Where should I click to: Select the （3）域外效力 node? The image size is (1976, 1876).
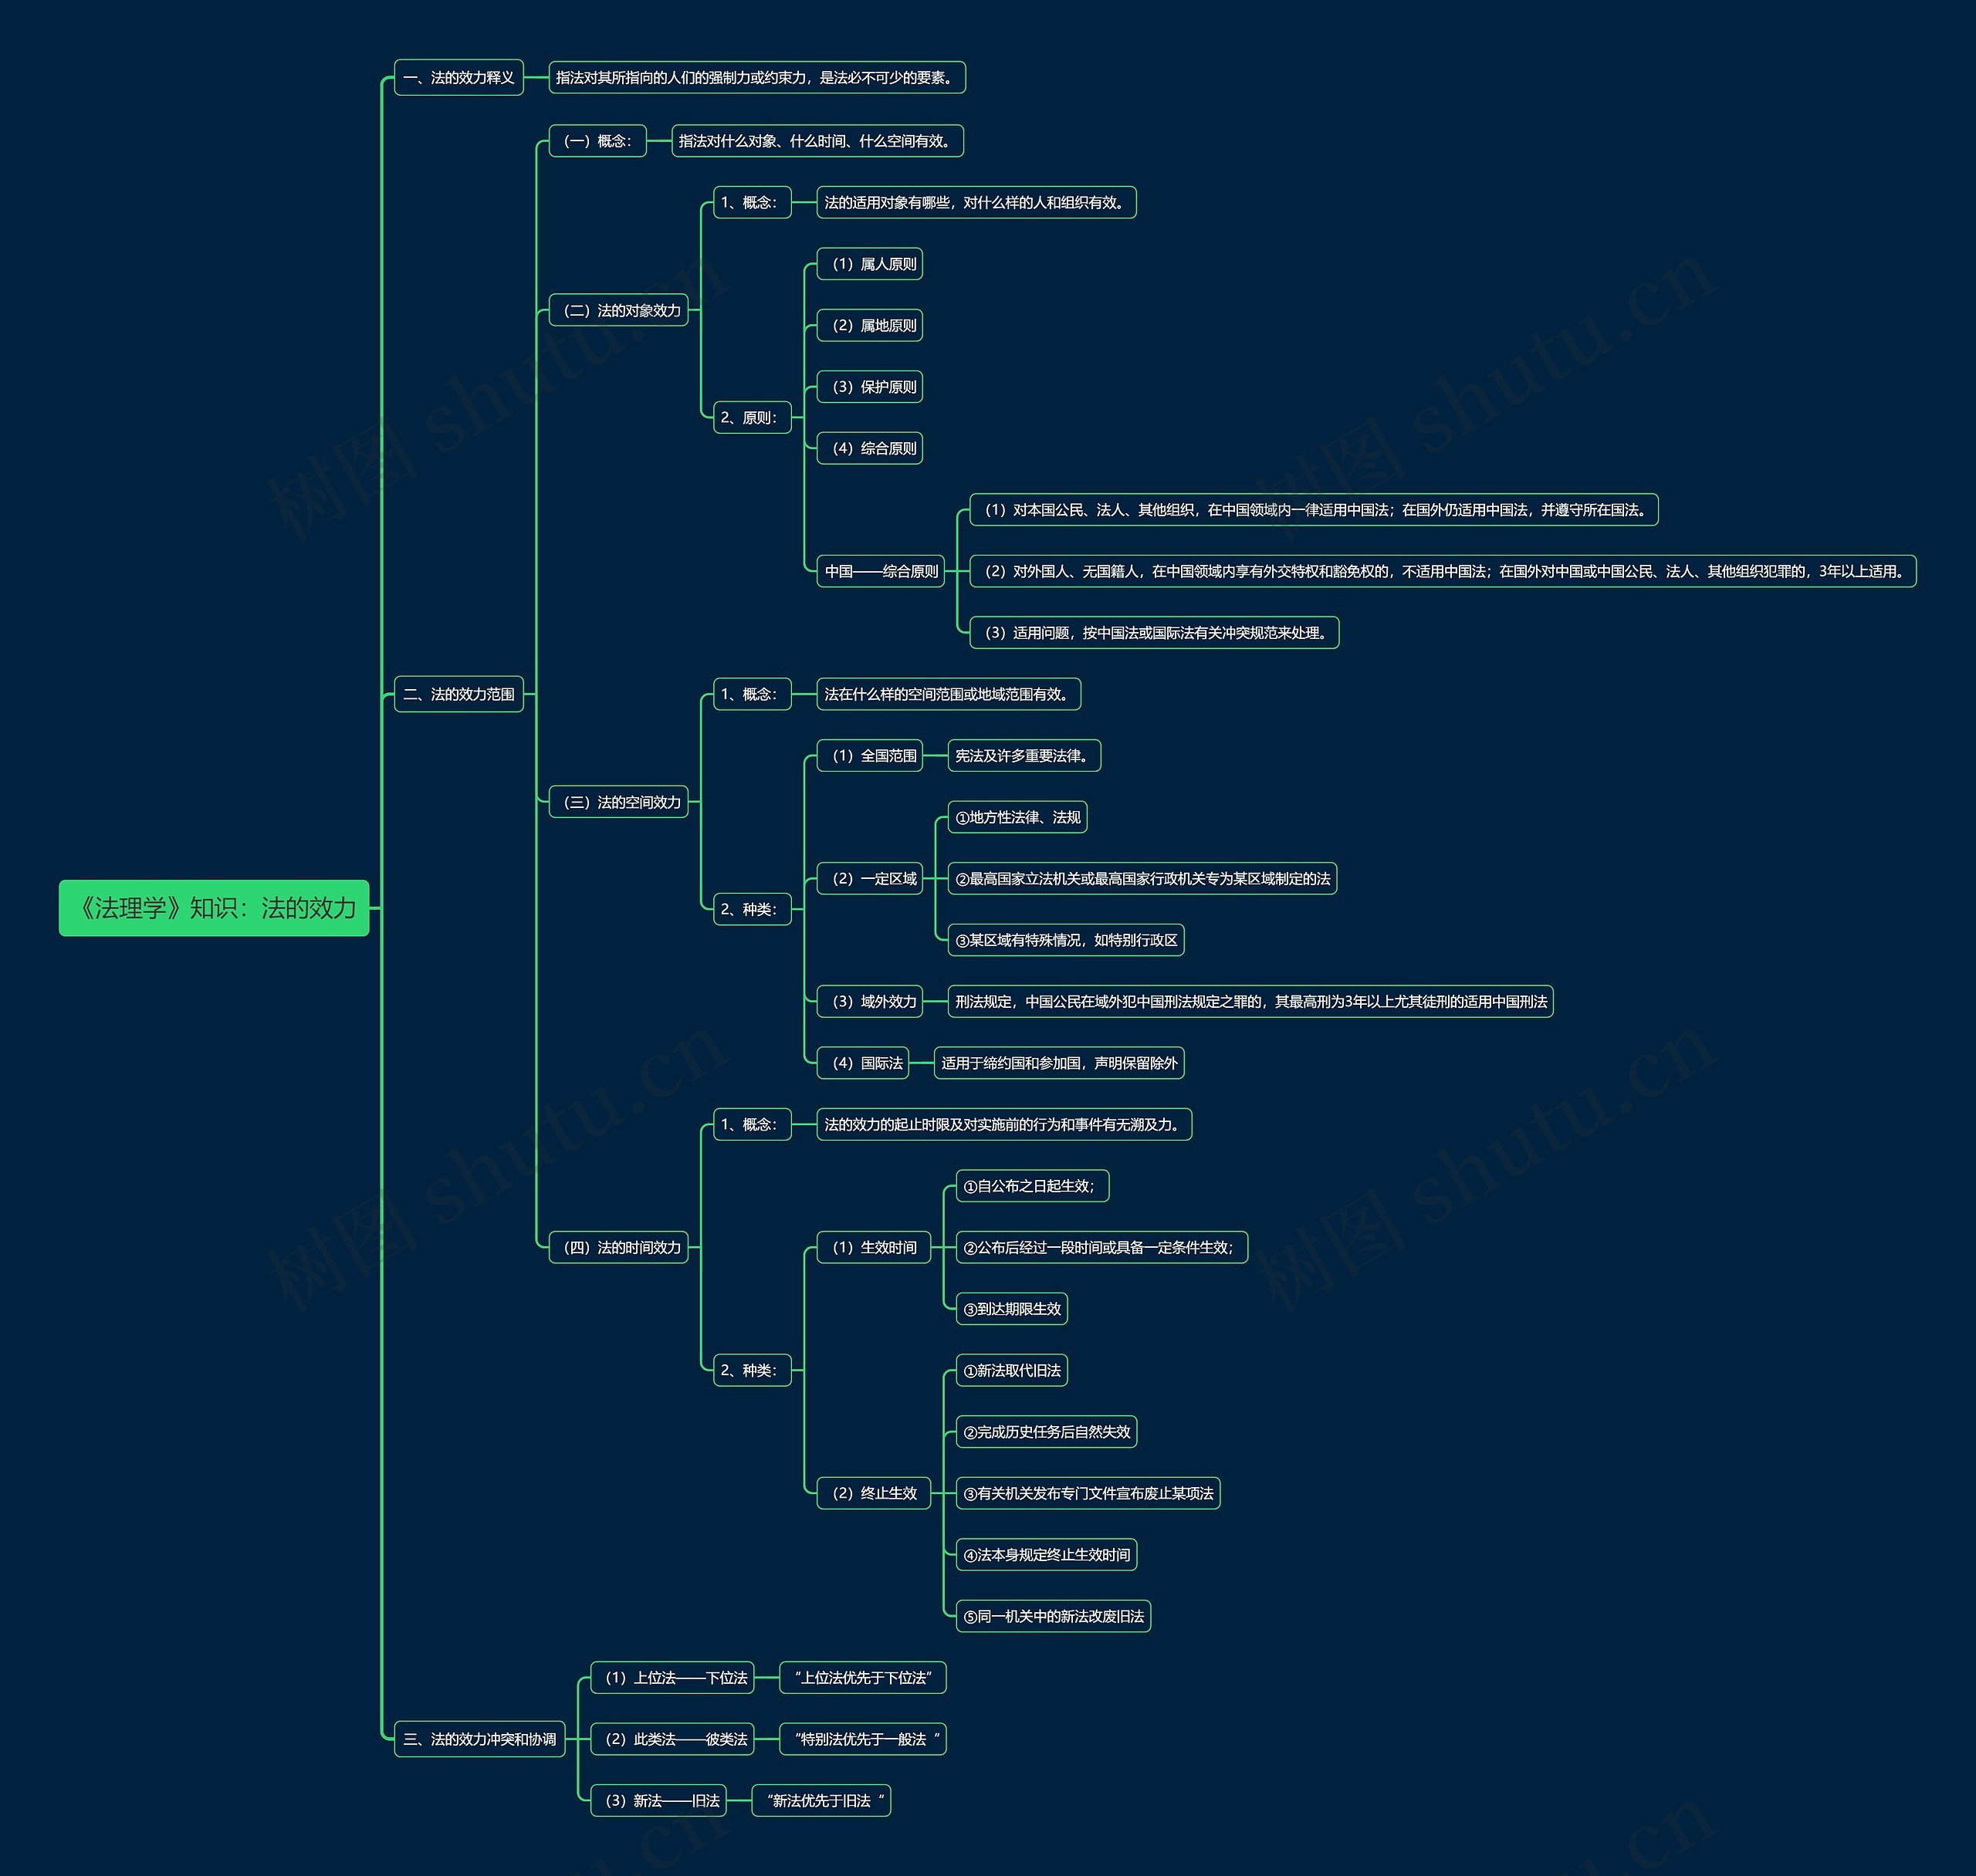869,1001
